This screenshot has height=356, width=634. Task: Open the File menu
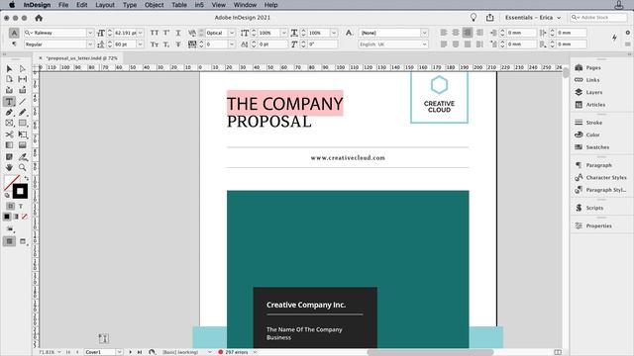(63, 5)
